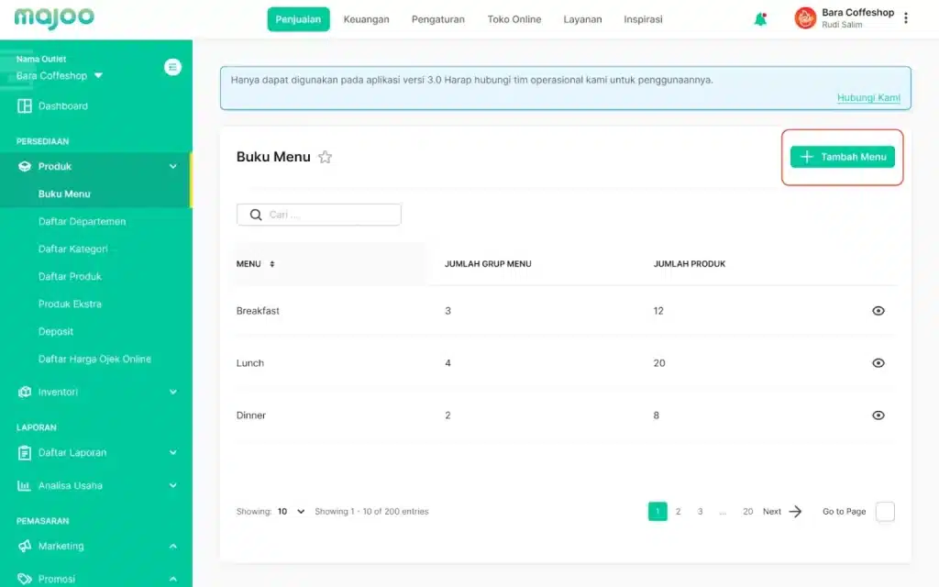The height and width of the screenshot is (587, 939).
Task: Click the majoo logo
Action: (x=54, y=18)
